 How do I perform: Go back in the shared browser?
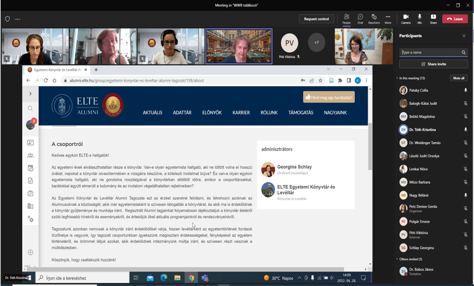coord(28,80)
